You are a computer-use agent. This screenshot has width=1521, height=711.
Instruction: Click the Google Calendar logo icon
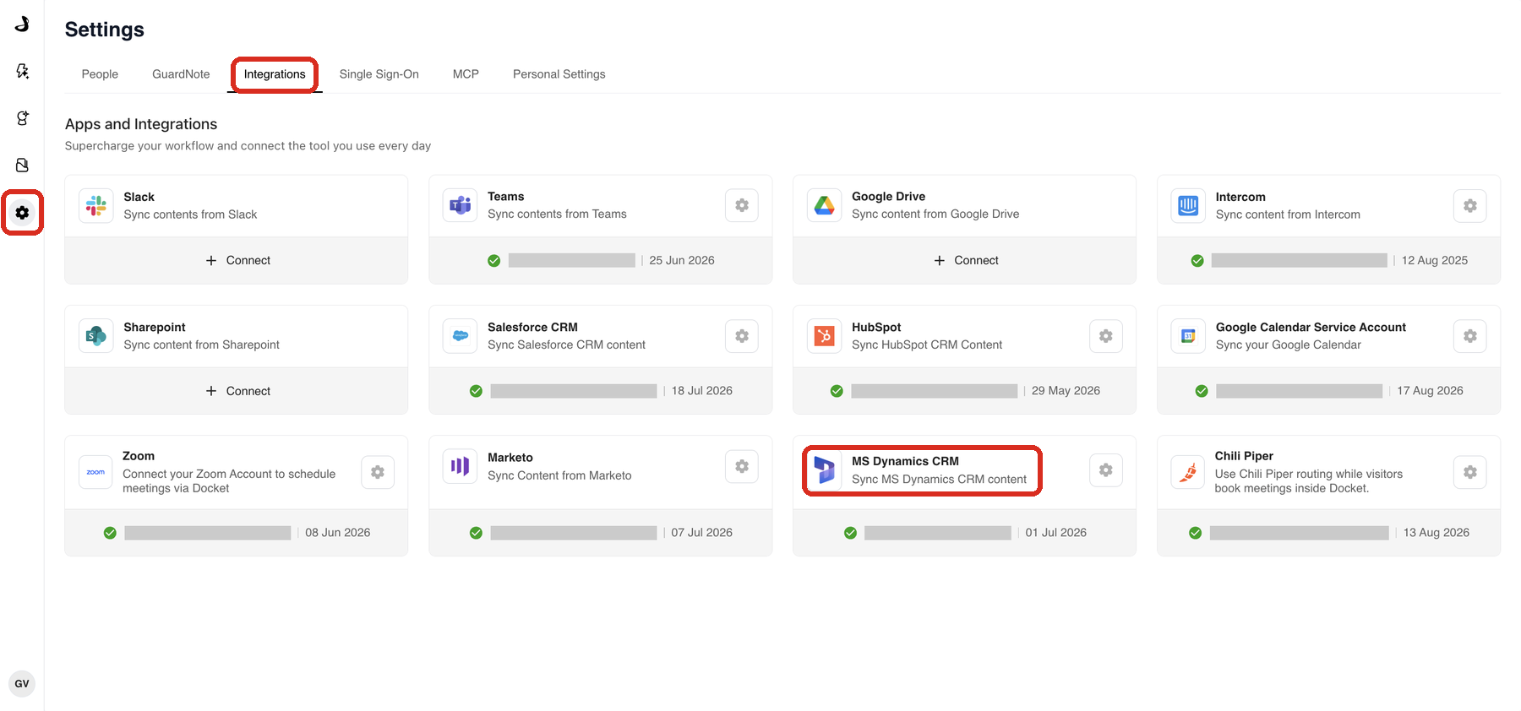point(1188,336)
